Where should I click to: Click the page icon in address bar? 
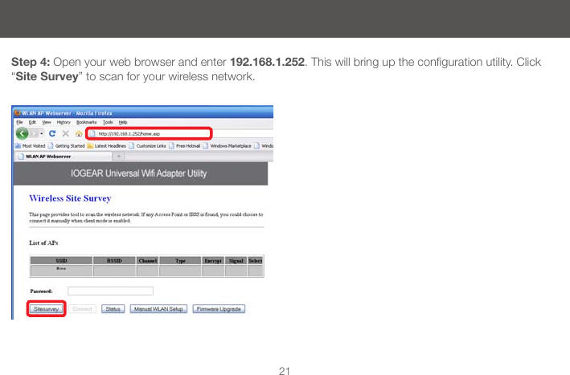pos(92,133)
